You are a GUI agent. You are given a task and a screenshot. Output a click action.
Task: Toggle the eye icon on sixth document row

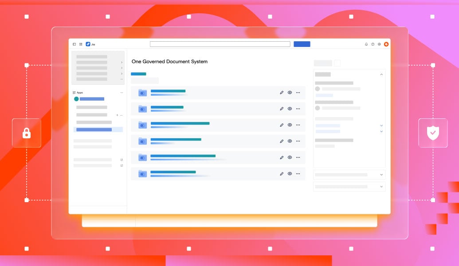tap(290, 174)
